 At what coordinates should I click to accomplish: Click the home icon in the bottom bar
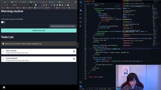coord(4,87)
